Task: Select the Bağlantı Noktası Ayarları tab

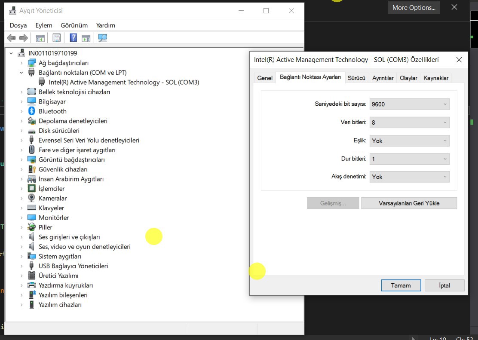Action: [310, 77]
